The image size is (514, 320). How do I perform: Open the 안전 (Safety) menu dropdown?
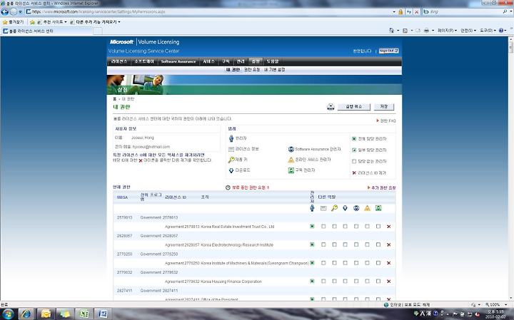[x=468, y=31]
